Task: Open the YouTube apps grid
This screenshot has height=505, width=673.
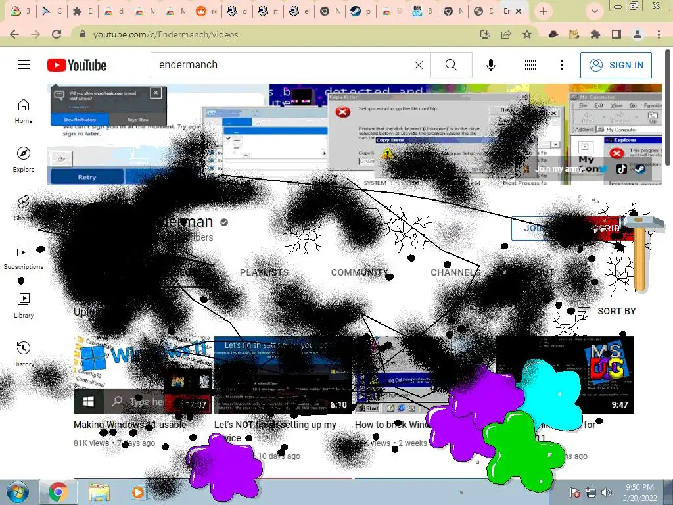Action: [530, 65]
